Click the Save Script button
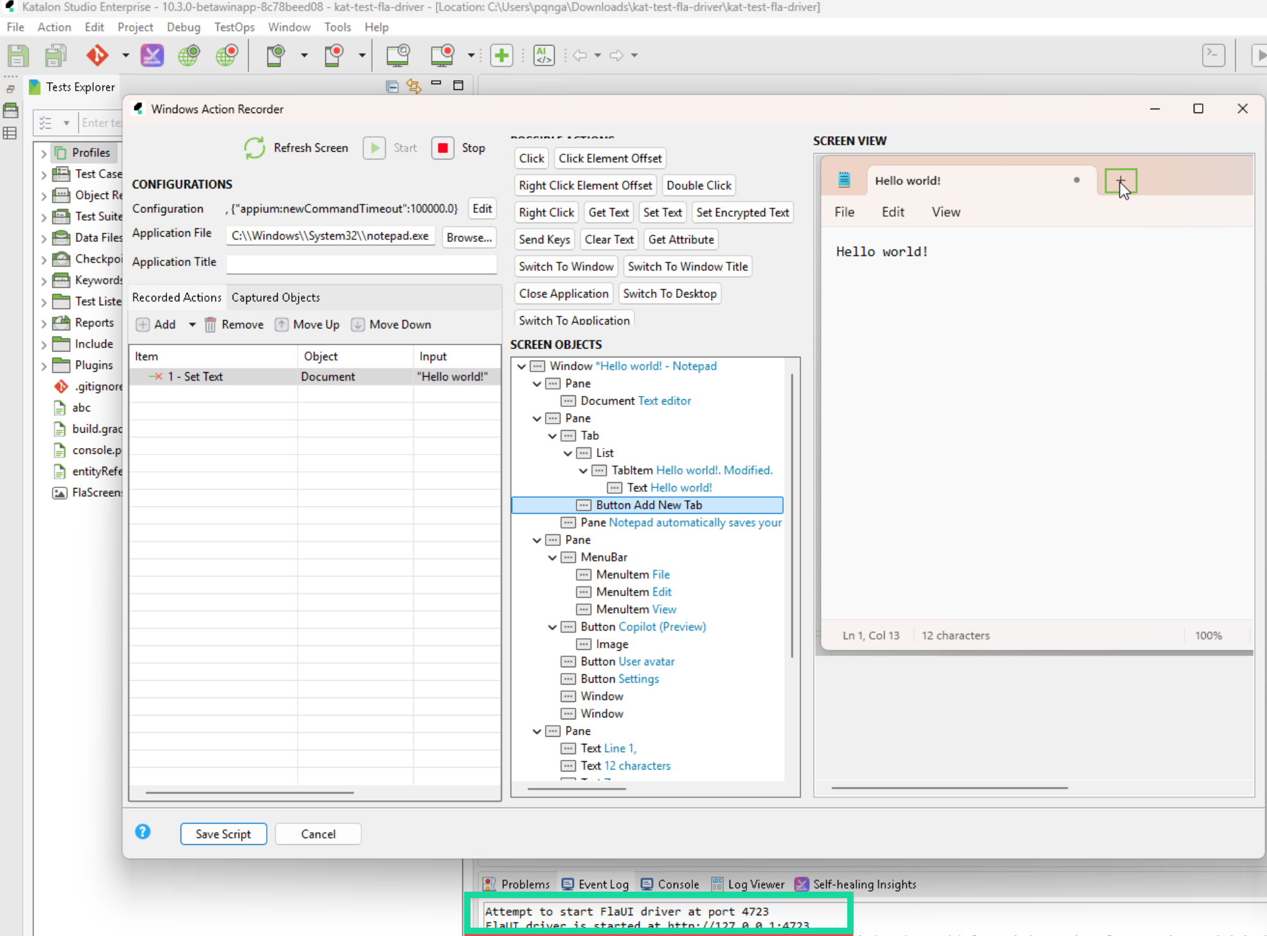Viewport: 1267px width, 936px height. tap(223, 834)
